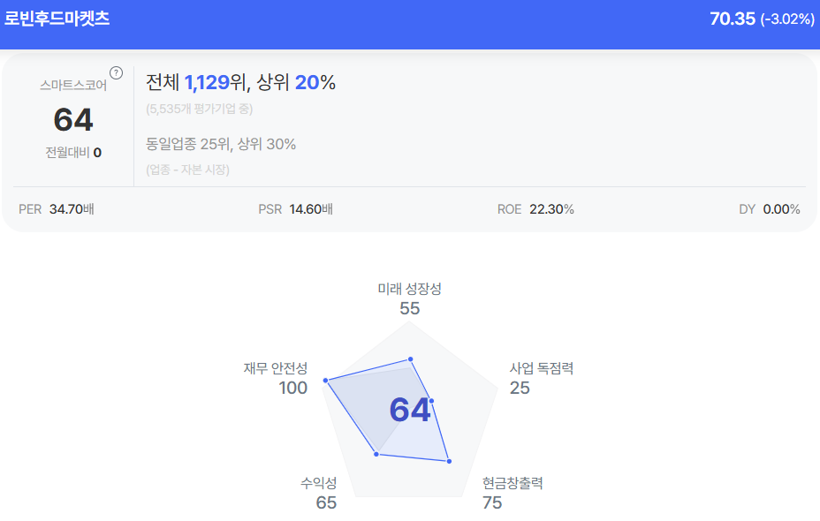
Task: Click the 상위 20% percentile text
Action: click(x=297, y=83)
